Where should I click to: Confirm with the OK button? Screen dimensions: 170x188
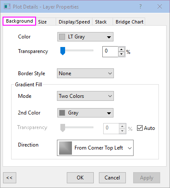pos(80,178)
